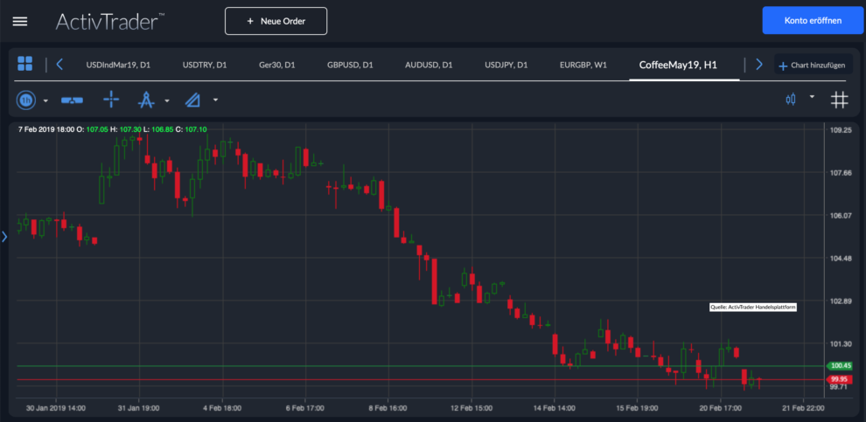Click the 8 Feb 16:00 time axis label

[388, 408]
